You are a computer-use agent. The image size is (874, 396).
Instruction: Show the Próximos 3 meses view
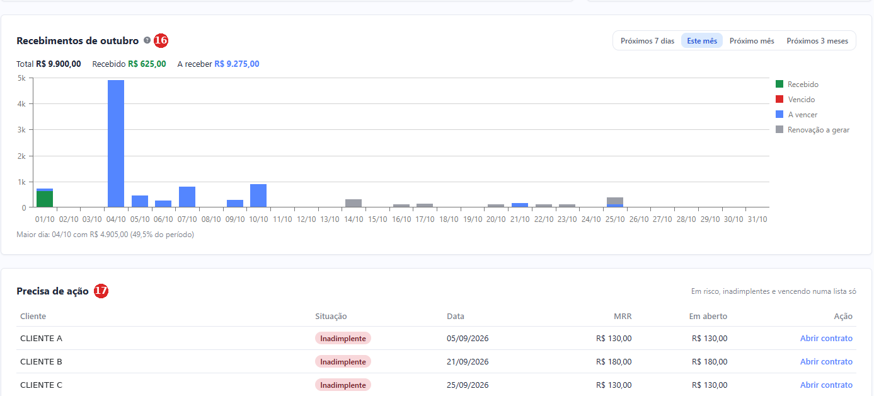pyautogui.click(x=817, y=41)
